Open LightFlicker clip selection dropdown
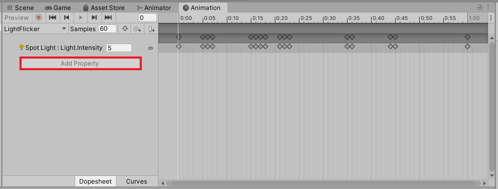 (35, 29)
